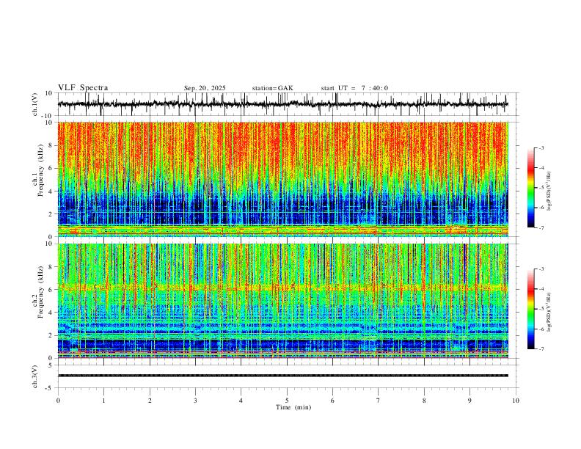This screenshot has height=449, width=581.
Task: Click "1" on the Time (min) axis
Action: 103,401
